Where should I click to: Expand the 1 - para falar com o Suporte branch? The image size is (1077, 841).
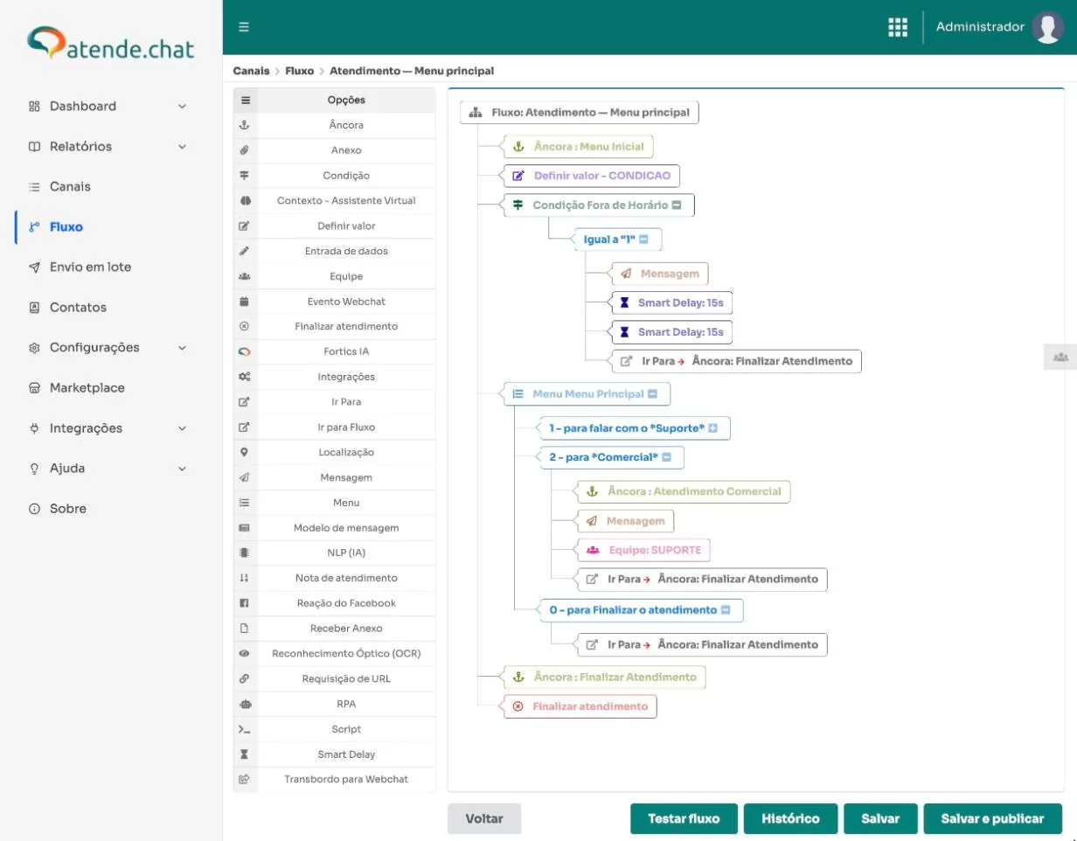point(712,428)
